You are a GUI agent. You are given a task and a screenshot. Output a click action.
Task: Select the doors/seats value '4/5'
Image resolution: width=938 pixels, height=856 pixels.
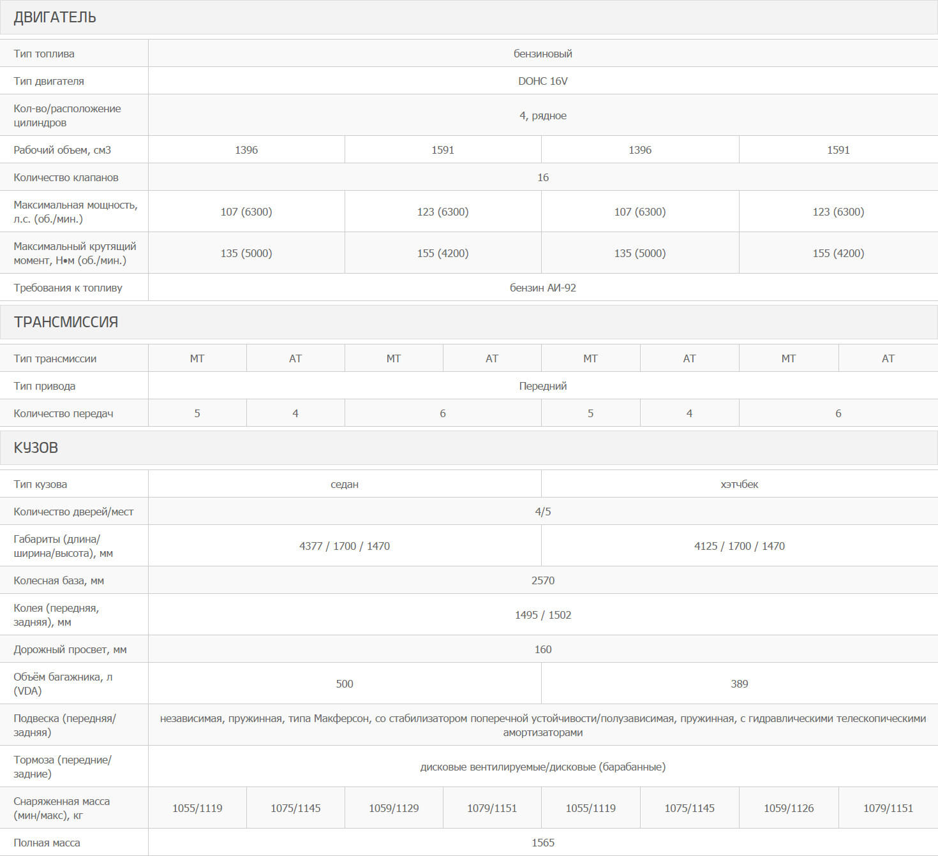[543, 512]
